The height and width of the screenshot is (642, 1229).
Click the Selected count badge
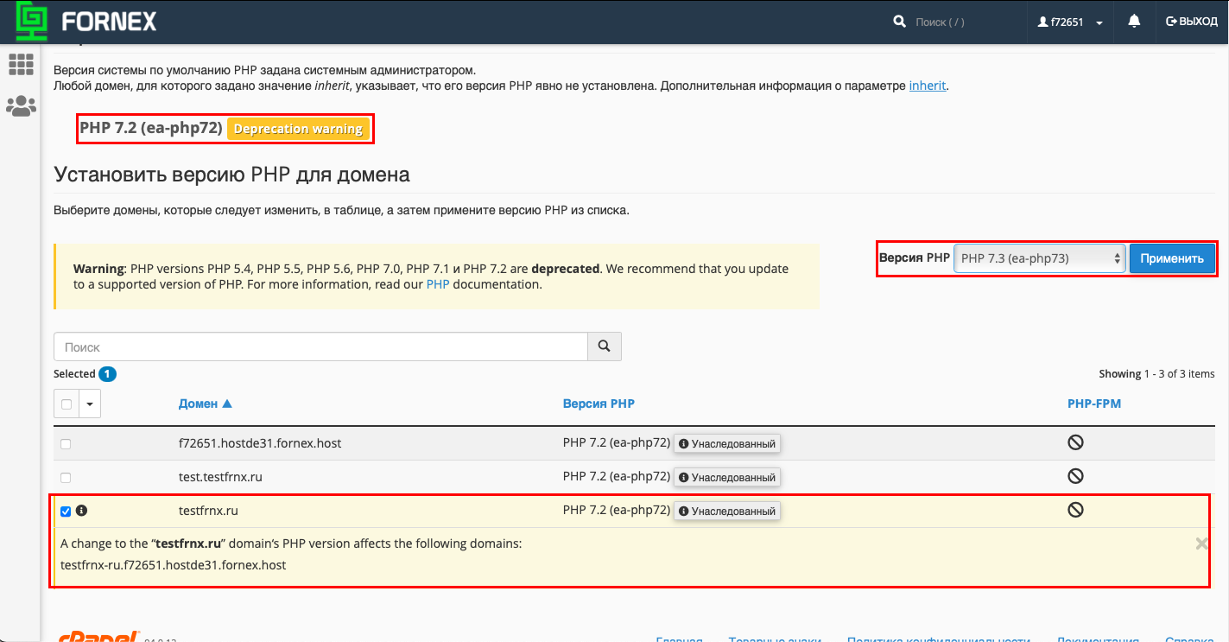pos(107,374)
